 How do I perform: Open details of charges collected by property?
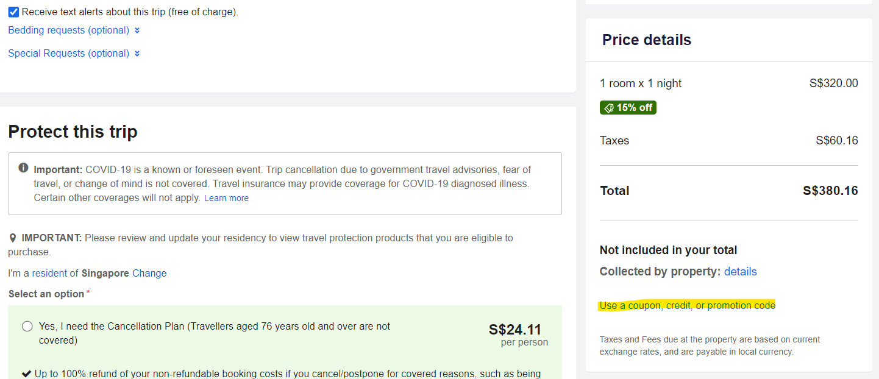740,271
